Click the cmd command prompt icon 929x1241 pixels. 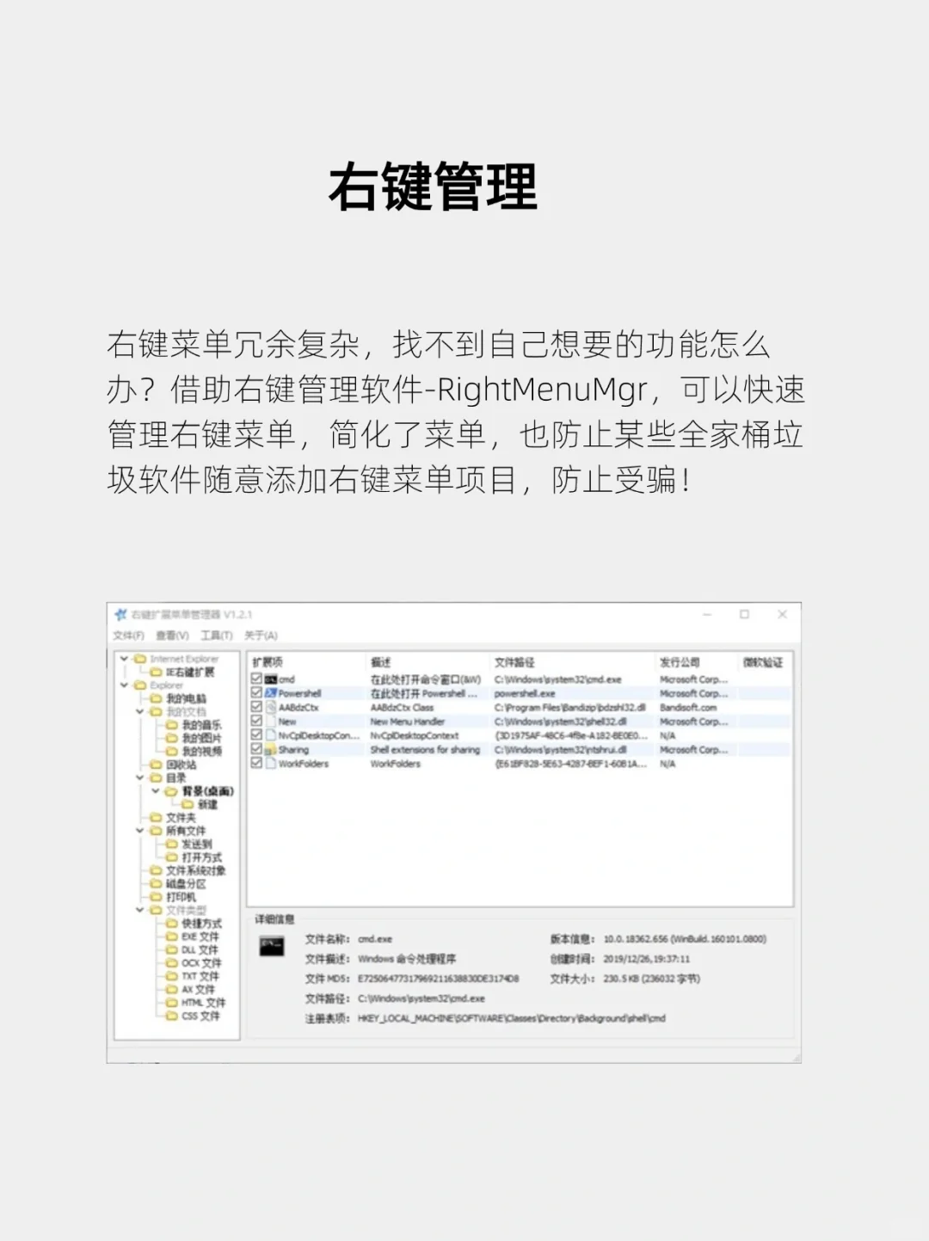pos(269,679)
